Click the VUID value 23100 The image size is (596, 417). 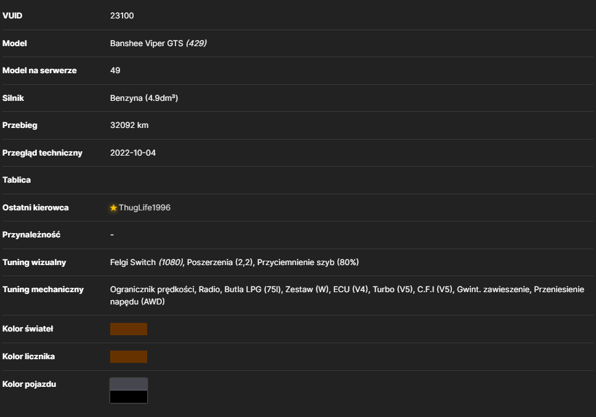click(x=122, y=15)
